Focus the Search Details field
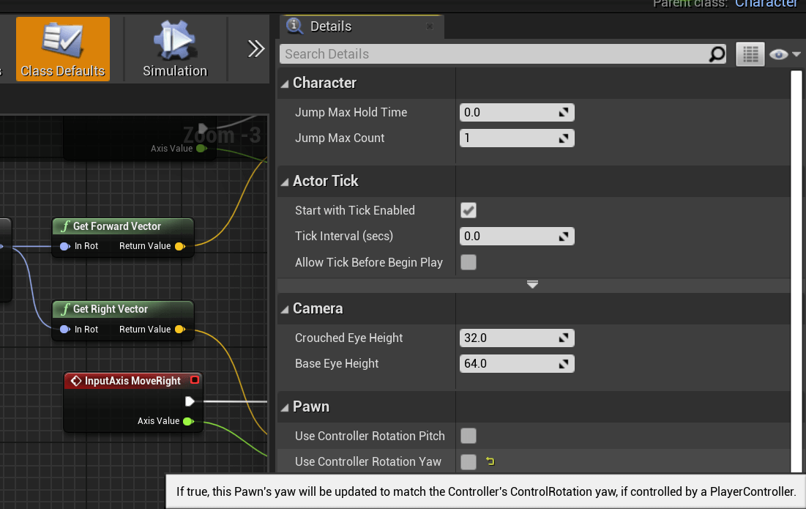The height and width of the screenshot is (509, 806). pyautogui.click(x=493, y=54)
